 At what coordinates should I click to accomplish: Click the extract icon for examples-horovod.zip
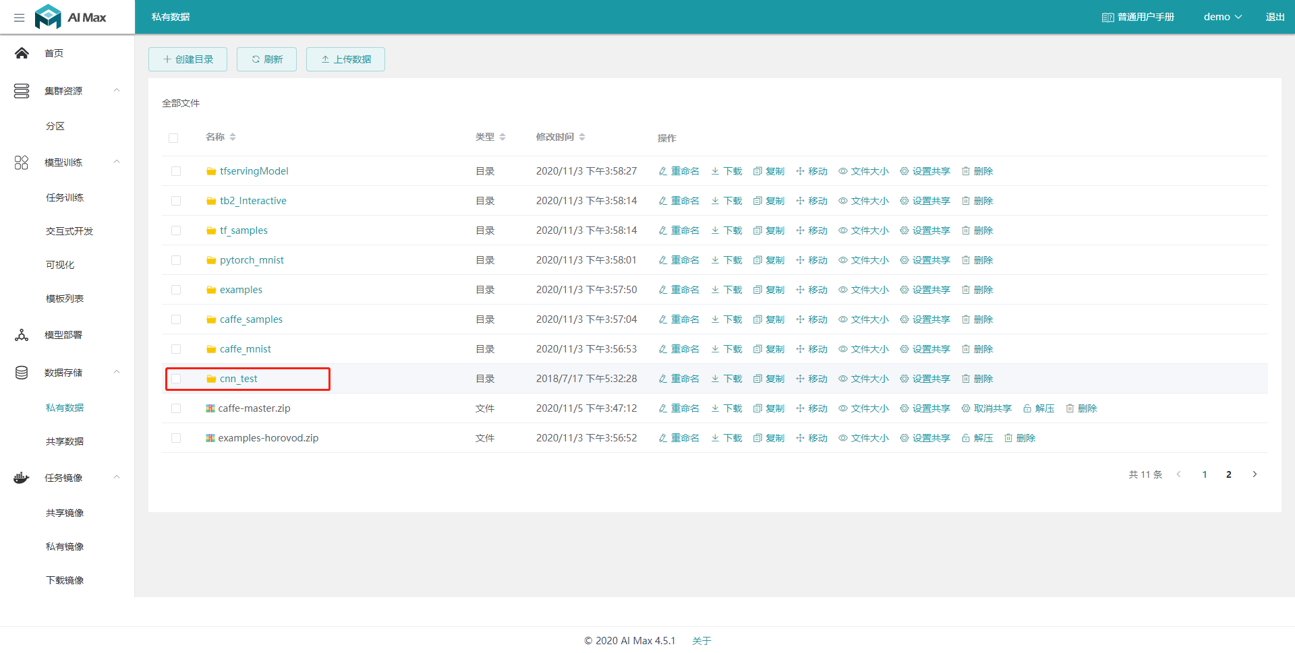pos(965,437)
